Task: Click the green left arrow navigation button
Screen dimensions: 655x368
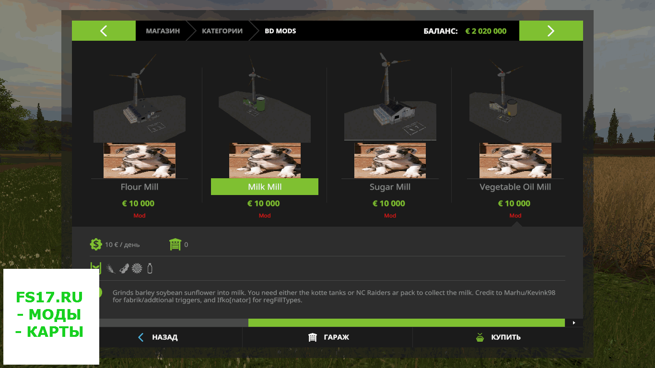Action: tap(104, 31)
